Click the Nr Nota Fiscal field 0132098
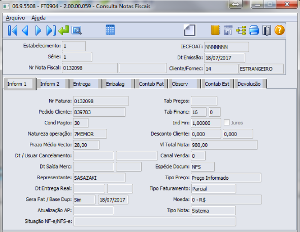The image size is (300, 232). 90,68
